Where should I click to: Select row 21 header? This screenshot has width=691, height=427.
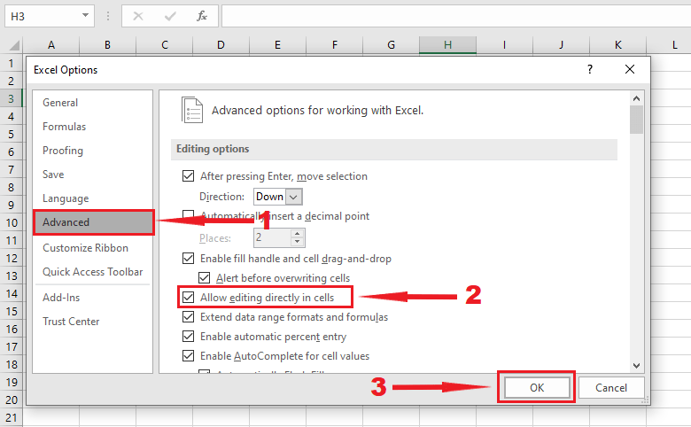[x=11, y=417]
